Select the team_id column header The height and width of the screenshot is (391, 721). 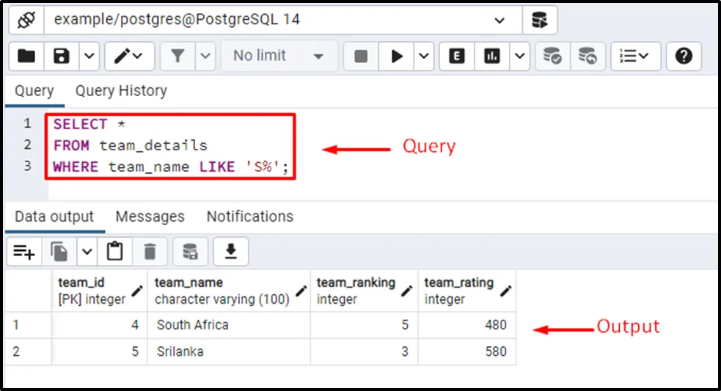point(99,290)
